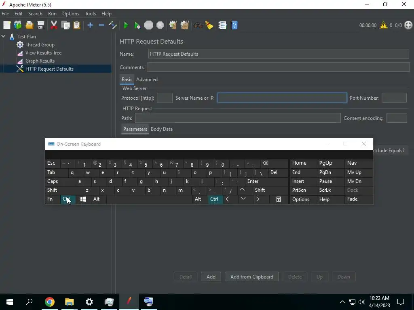Click Add from Clipboard button
The image size is (414, 310).
click(x=251, y=277)
